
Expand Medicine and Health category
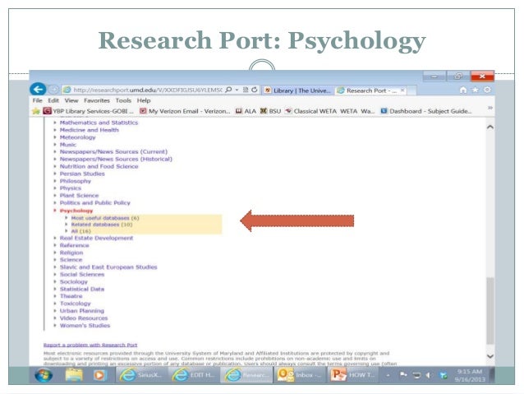point(90,130)
